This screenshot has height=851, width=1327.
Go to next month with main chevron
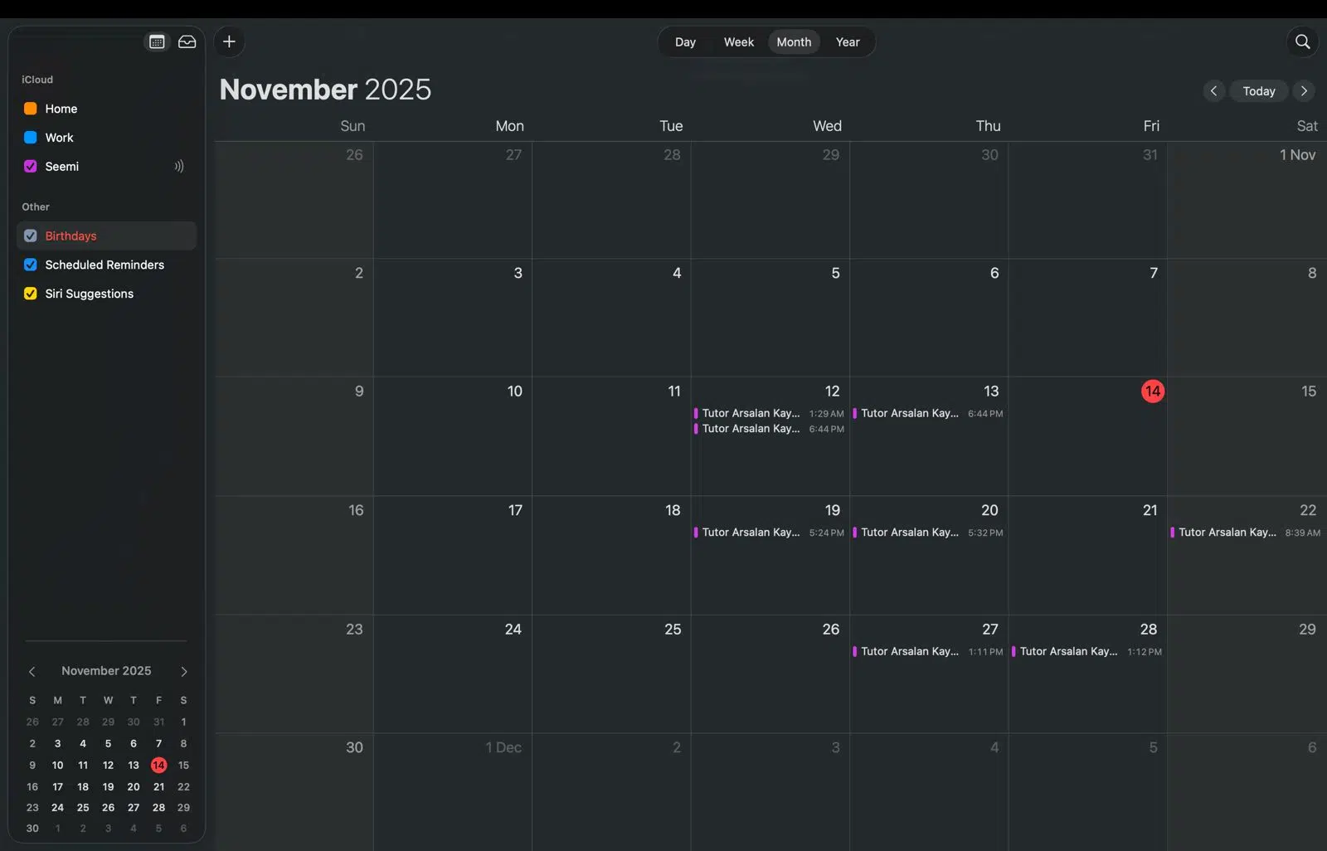1304,91
